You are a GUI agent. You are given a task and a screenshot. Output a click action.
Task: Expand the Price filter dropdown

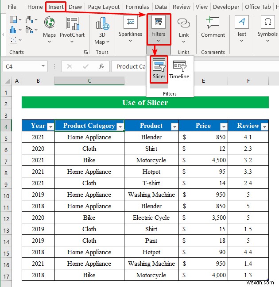(x=224, y=126)
